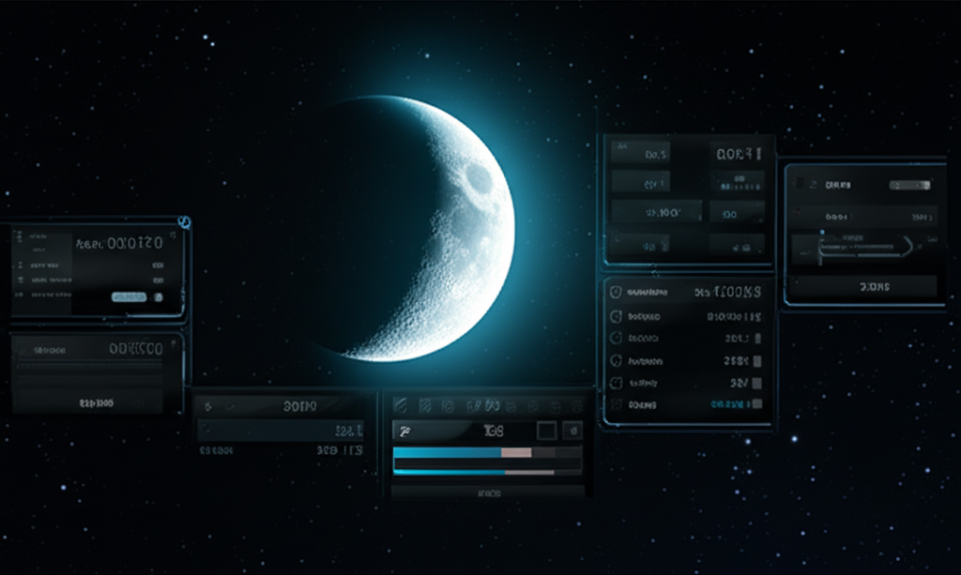The height and width of the screenshot is (575, 961).
Task: Select the circular emblem atop the upper-left panel
Action: point(184,222)
